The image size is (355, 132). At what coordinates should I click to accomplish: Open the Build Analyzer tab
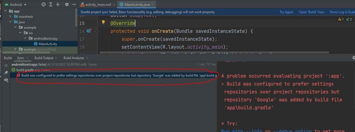(x=74, y=58)
